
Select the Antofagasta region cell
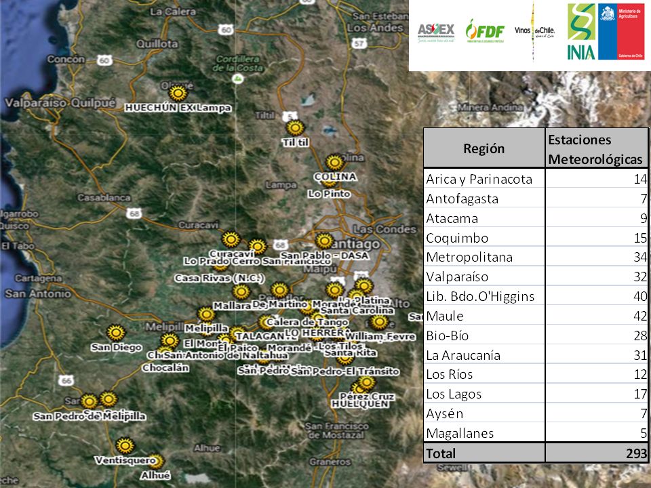pos(484,199)
